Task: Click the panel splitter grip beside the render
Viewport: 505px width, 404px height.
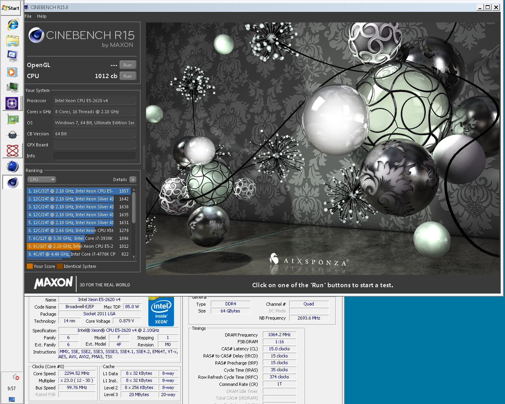Action: [x=144, y=157]
